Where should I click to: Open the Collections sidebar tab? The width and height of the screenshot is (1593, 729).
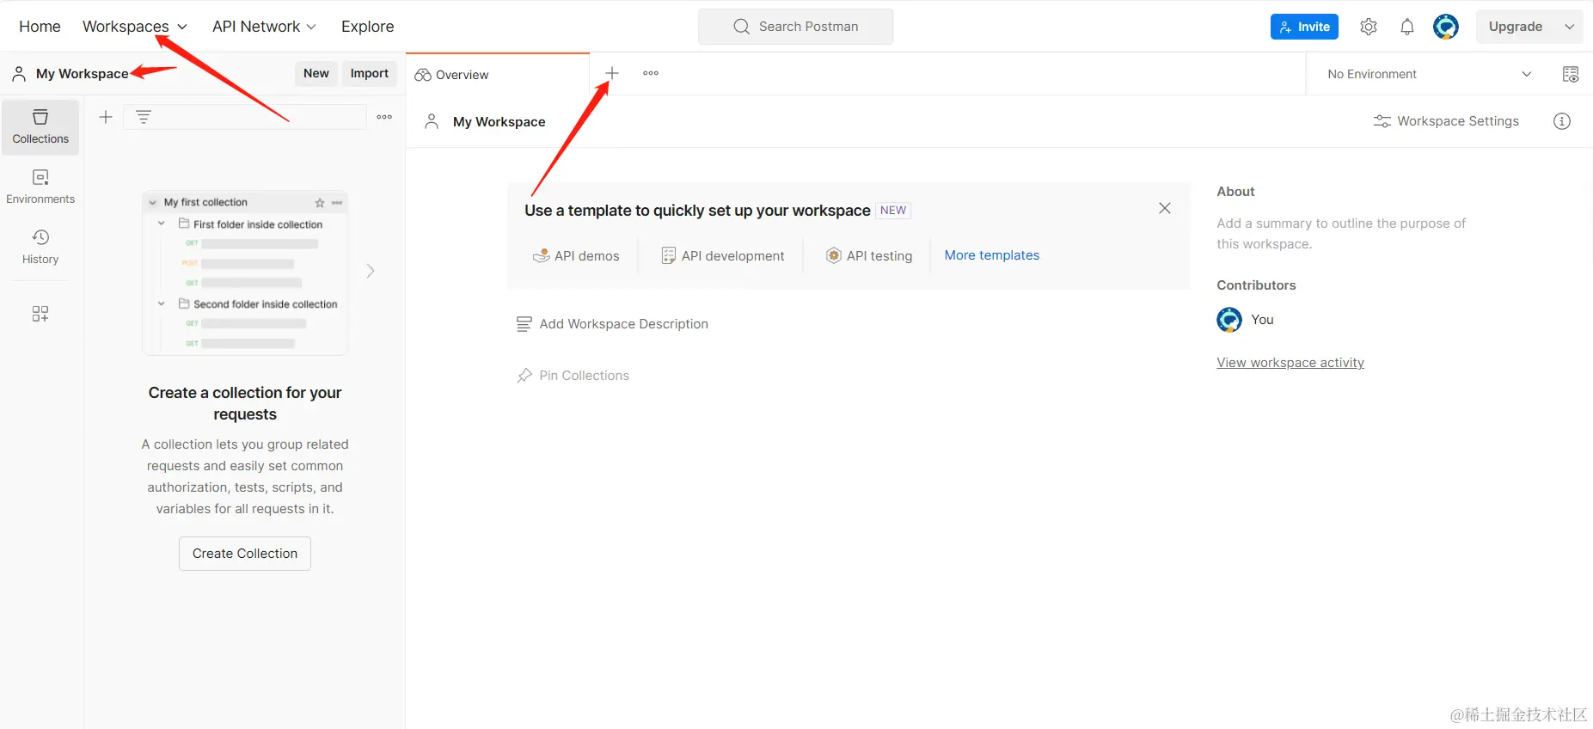[40, 127]
